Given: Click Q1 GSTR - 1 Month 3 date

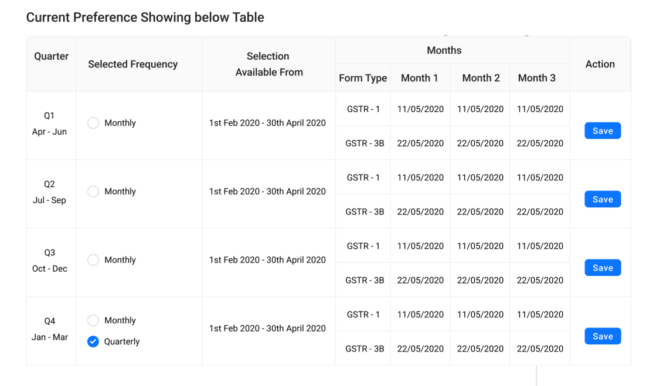Looking at the screenshot, I should [x=540, y=109].
